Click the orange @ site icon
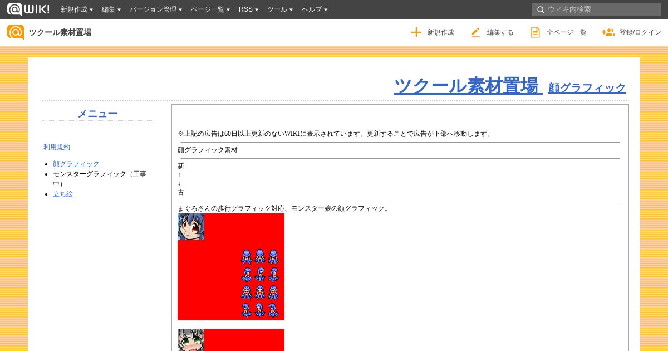 click(16, 32)
